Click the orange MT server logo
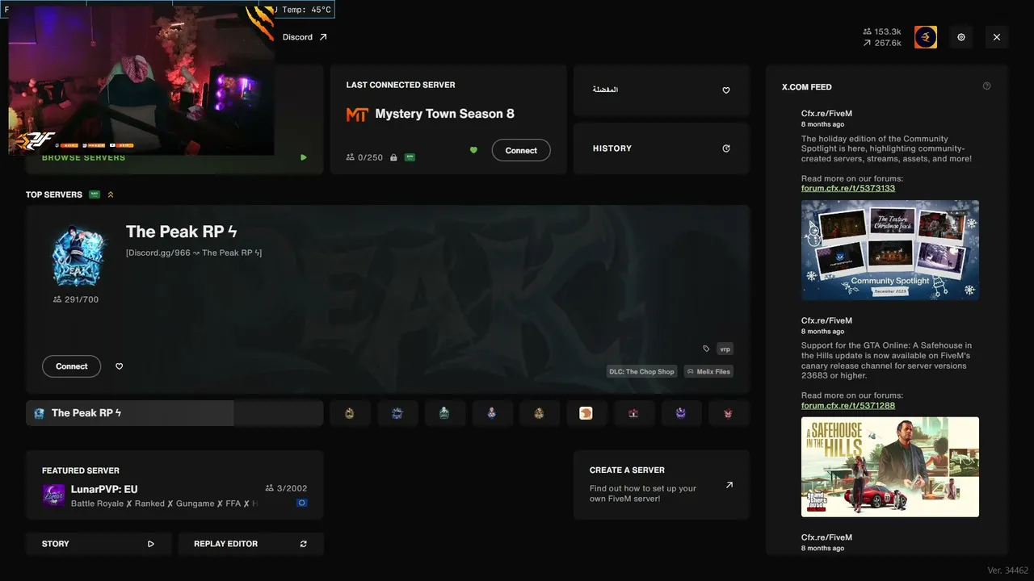This screenshot has height=581, width=1034. (357, 115)
